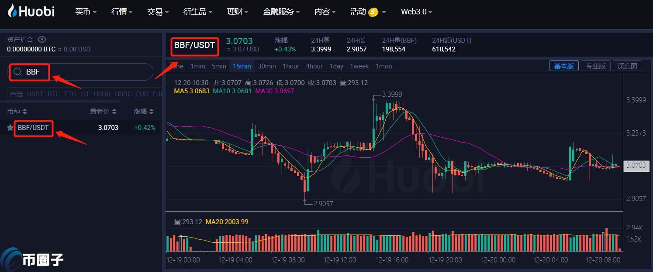Click the highlighted current price tag on price axis

click(x=636, y=166)
